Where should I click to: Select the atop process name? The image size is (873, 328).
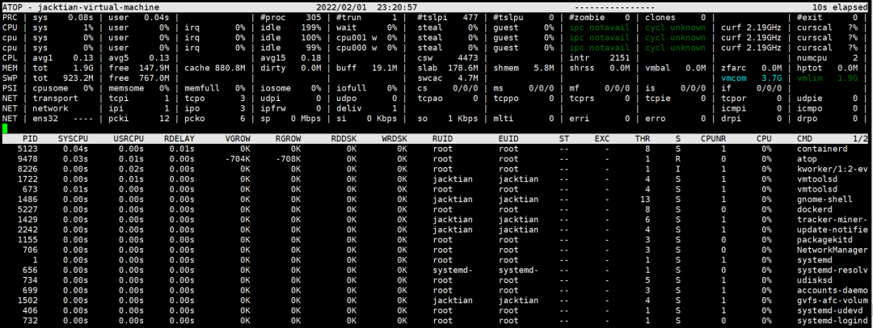click(807, 158)
